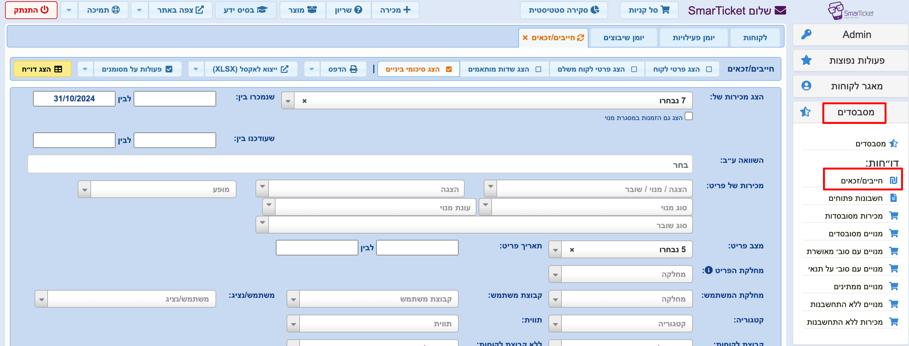This screenshot has width=909, height=346.
Task: Switch to the יומן שיבוצים tab
Action: click(624, 38)
